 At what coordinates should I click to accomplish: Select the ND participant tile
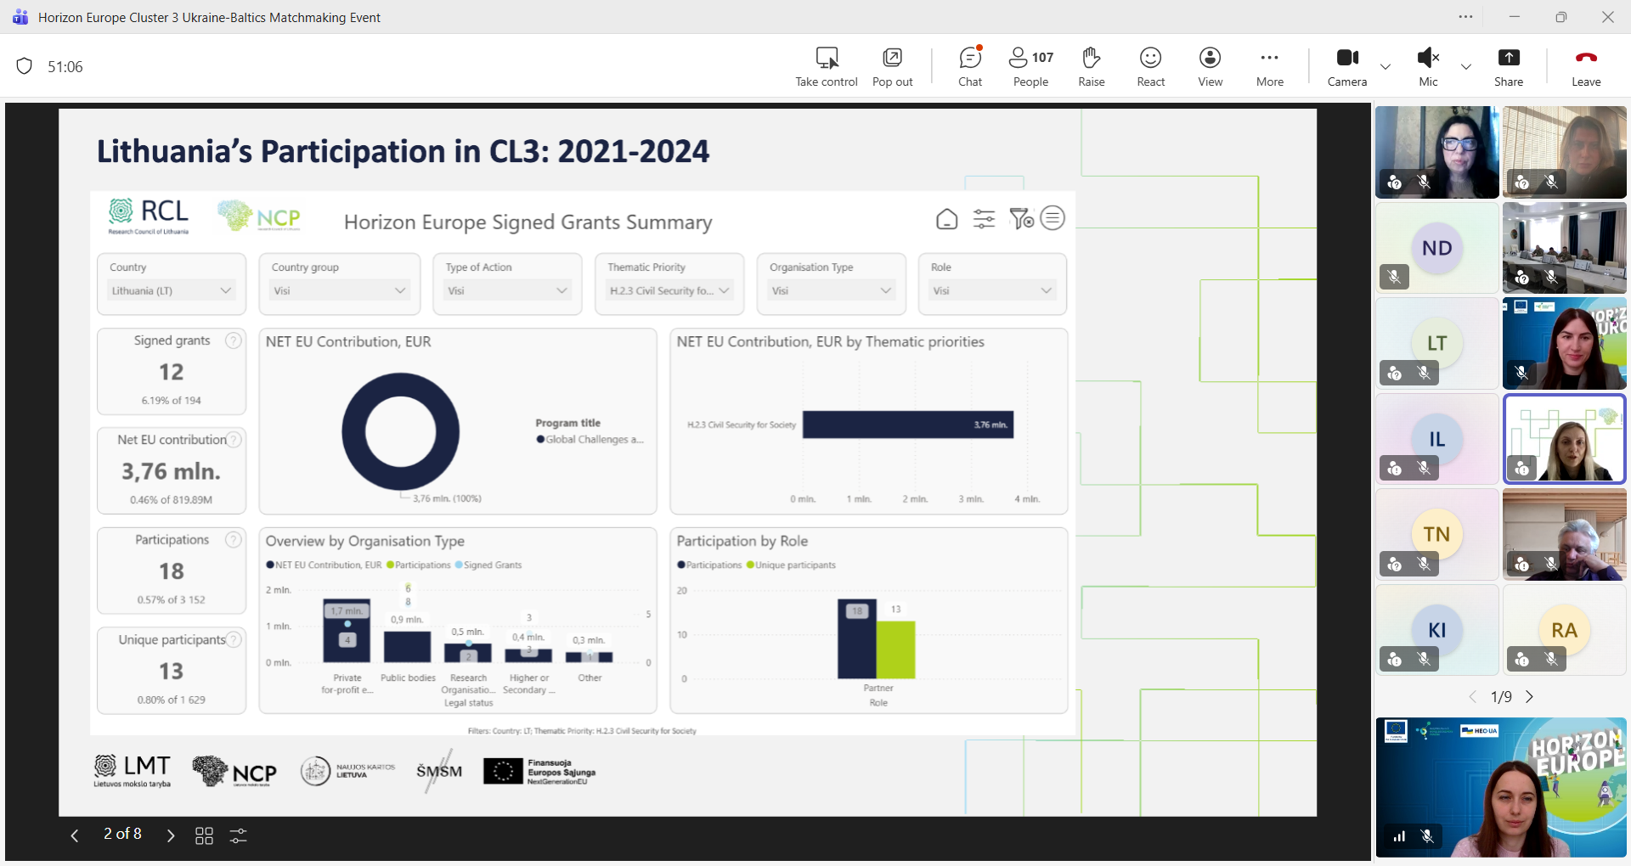pos(1436,248)
